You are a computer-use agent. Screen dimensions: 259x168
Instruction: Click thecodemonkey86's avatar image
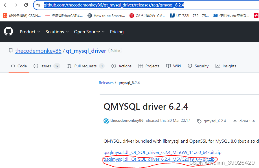(106, 121)
